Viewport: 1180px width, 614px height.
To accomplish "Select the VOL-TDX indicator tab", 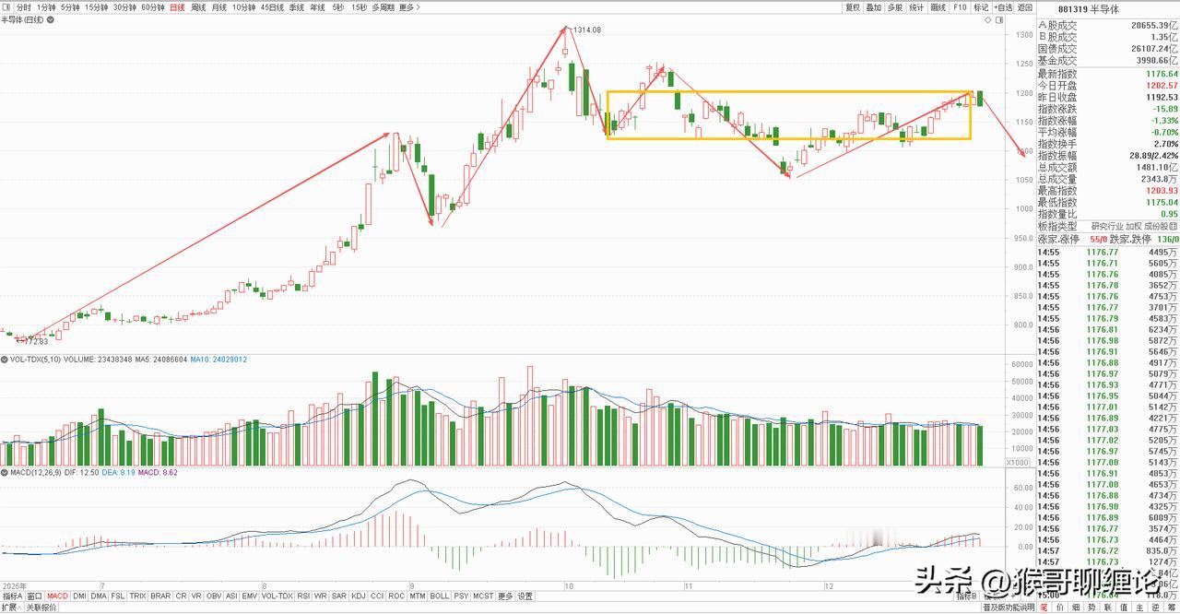I will click(x=277, y=596).
